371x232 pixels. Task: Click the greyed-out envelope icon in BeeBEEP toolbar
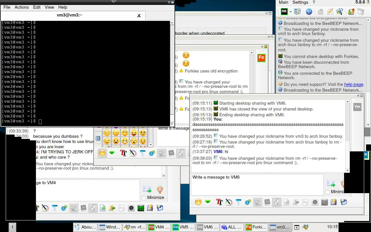coord(320,12)
